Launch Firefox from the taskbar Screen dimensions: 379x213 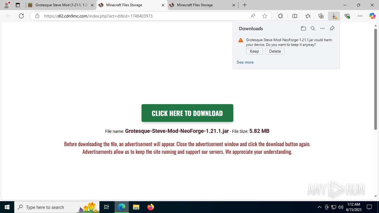(151, 207)
